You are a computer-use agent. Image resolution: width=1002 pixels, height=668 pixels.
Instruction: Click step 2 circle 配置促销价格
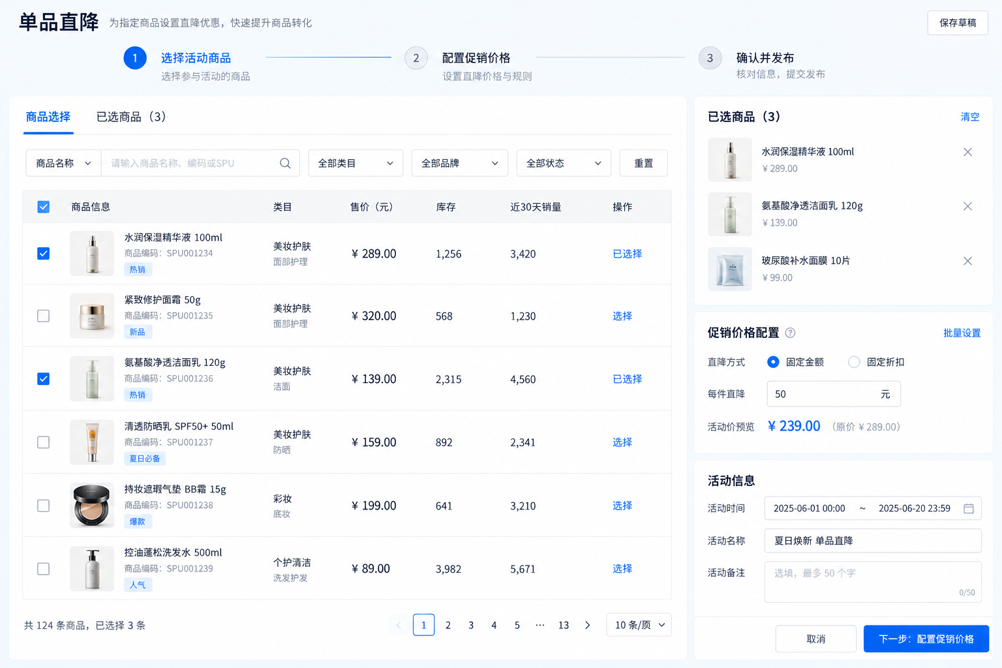coord(416,58)
